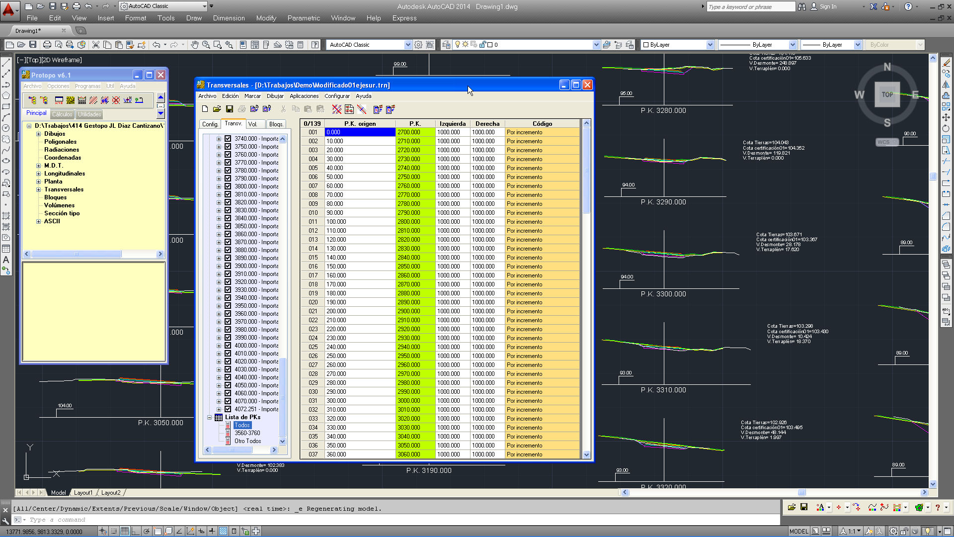Toggle Grid display in status bar
Image resolution: width=954 pixels, height=537 pixels.
(x=125, y=531)
